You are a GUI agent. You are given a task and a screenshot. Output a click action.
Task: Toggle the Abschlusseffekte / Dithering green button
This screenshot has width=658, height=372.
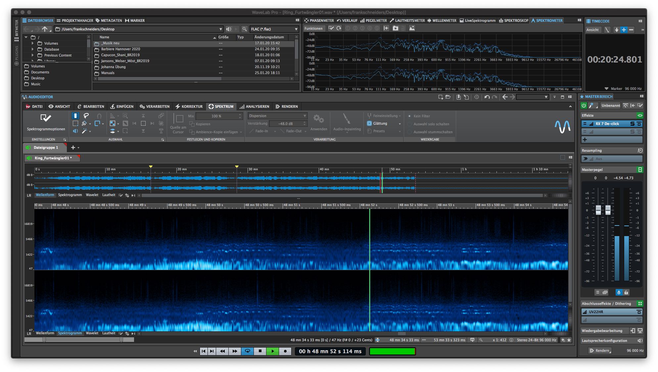640,304
